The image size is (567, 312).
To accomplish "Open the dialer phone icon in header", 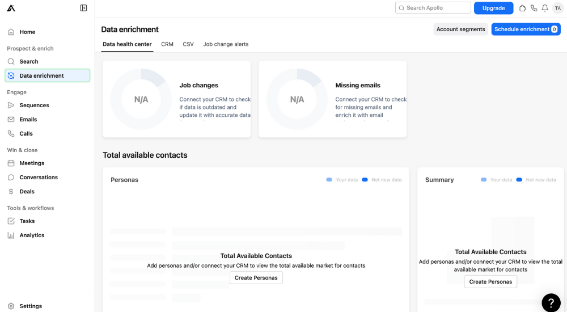I will pyautogui.click(x=534, y=8).
